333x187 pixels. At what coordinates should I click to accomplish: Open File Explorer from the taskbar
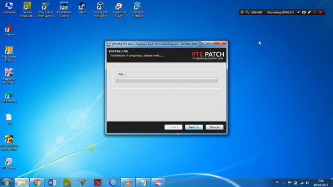coord(22,182)
